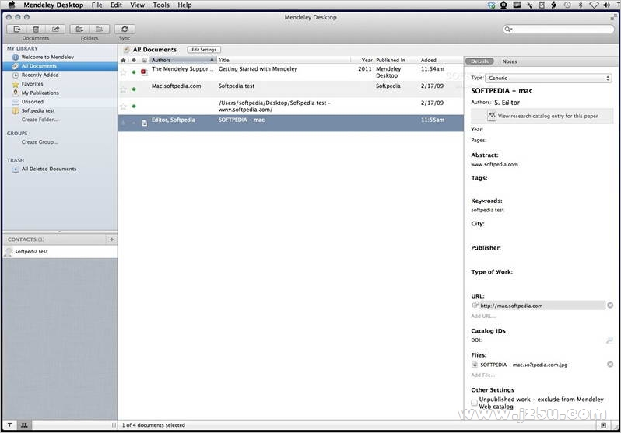Switch to the Notes tab
Screen dimensions: 621x433
(x=509, y=61)
